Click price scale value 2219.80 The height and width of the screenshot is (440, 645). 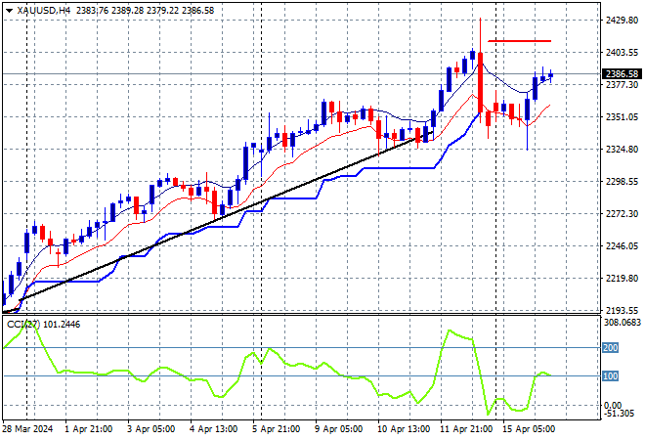pos(622,279)
